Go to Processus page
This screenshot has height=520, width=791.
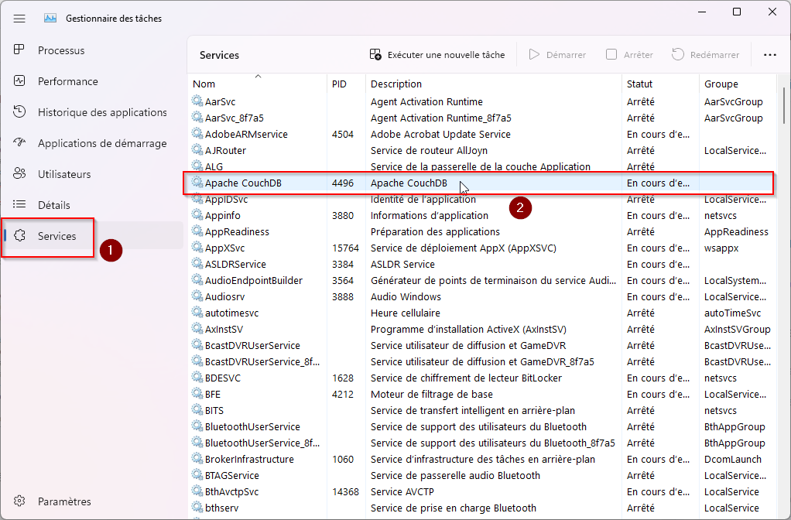[61, 50]
